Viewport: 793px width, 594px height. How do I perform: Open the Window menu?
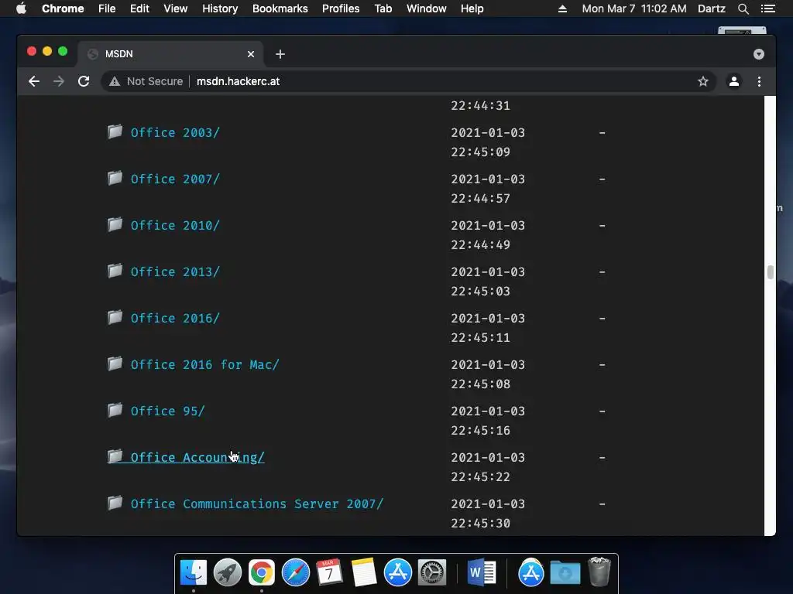tap(427, 9)
